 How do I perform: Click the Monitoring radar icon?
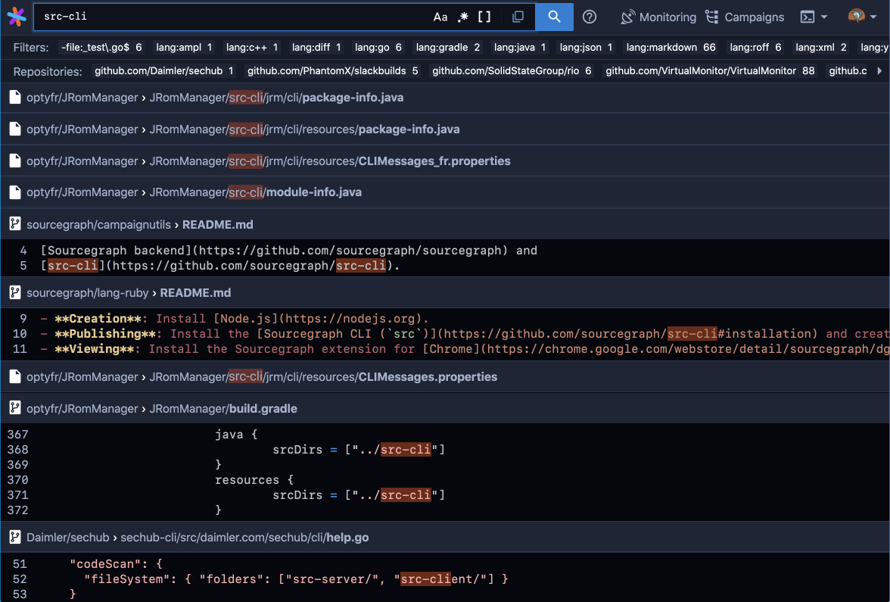[x=627, y=17]
